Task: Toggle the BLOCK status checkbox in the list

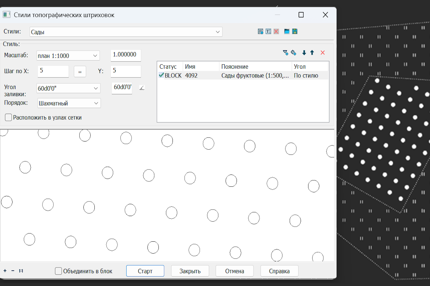Action: (x=161, y=75)
